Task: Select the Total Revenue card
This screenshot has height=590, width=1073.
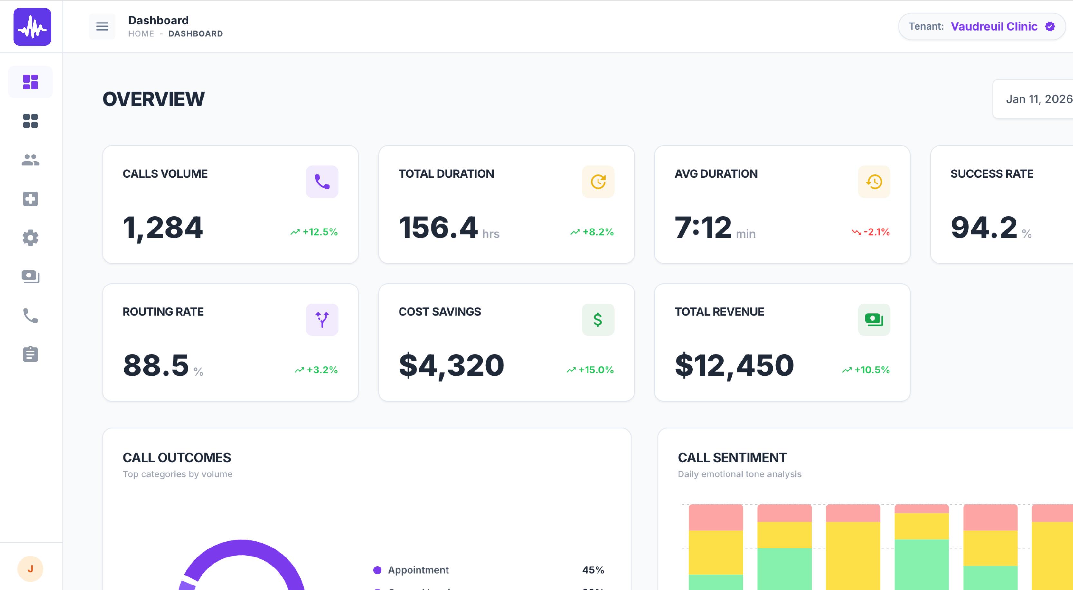Action: (782, 342)
